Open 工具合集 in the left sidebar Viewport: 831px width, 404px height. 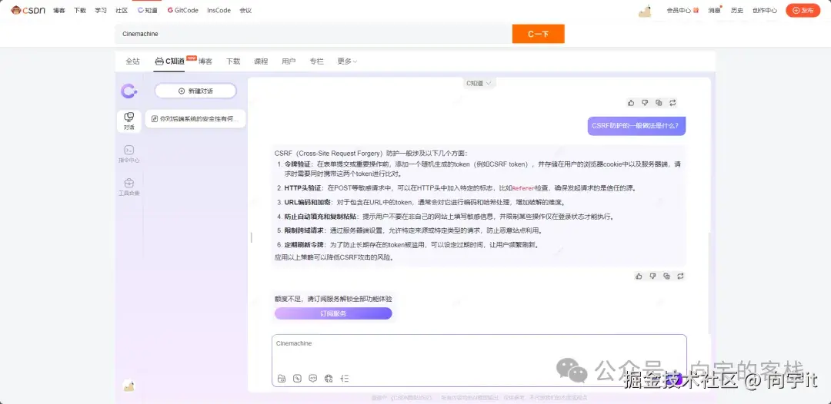click(128, 187)
